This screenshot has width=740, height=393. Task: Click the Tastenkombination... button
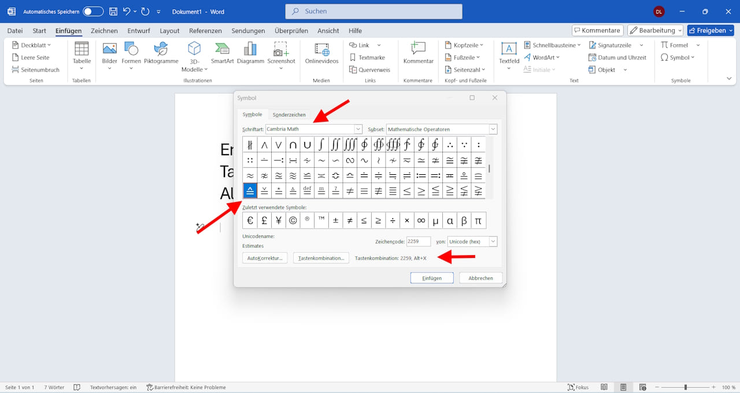[321, 258]
